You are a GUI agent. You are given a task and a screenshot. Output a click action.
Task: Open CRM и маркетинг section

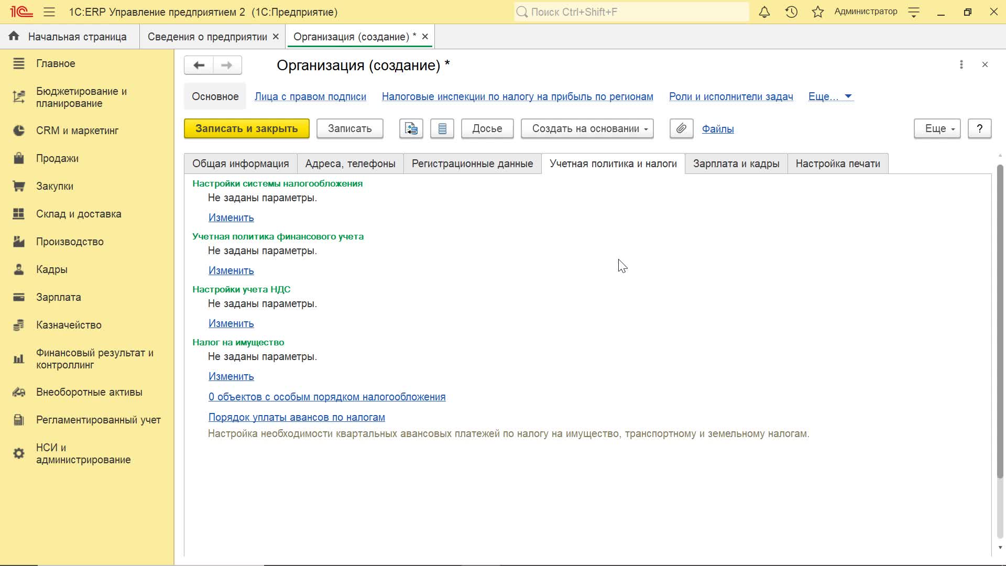[x=86, y=130]
